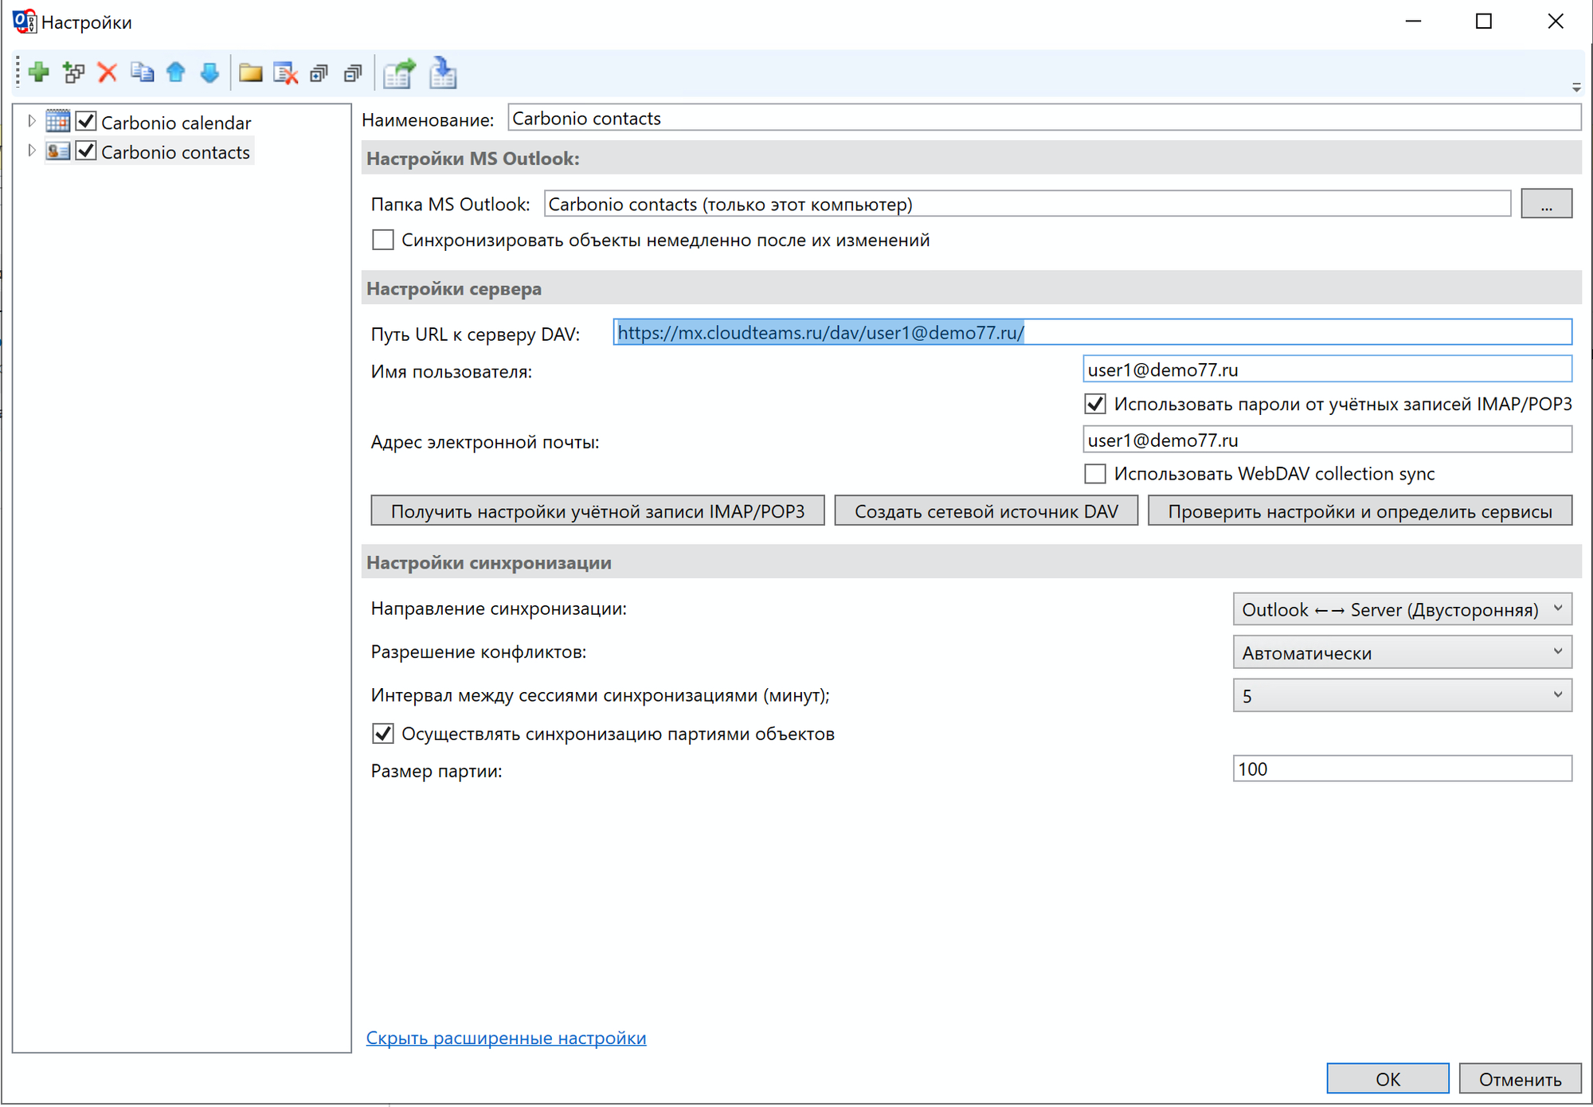
Task: Click 'Проверить настройки и определить сервисы' button
Action: coord(1359,511)
